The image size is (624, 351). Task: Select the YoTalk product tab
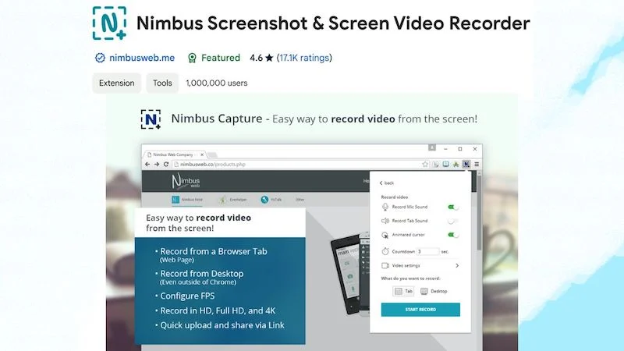pos(271,200)
